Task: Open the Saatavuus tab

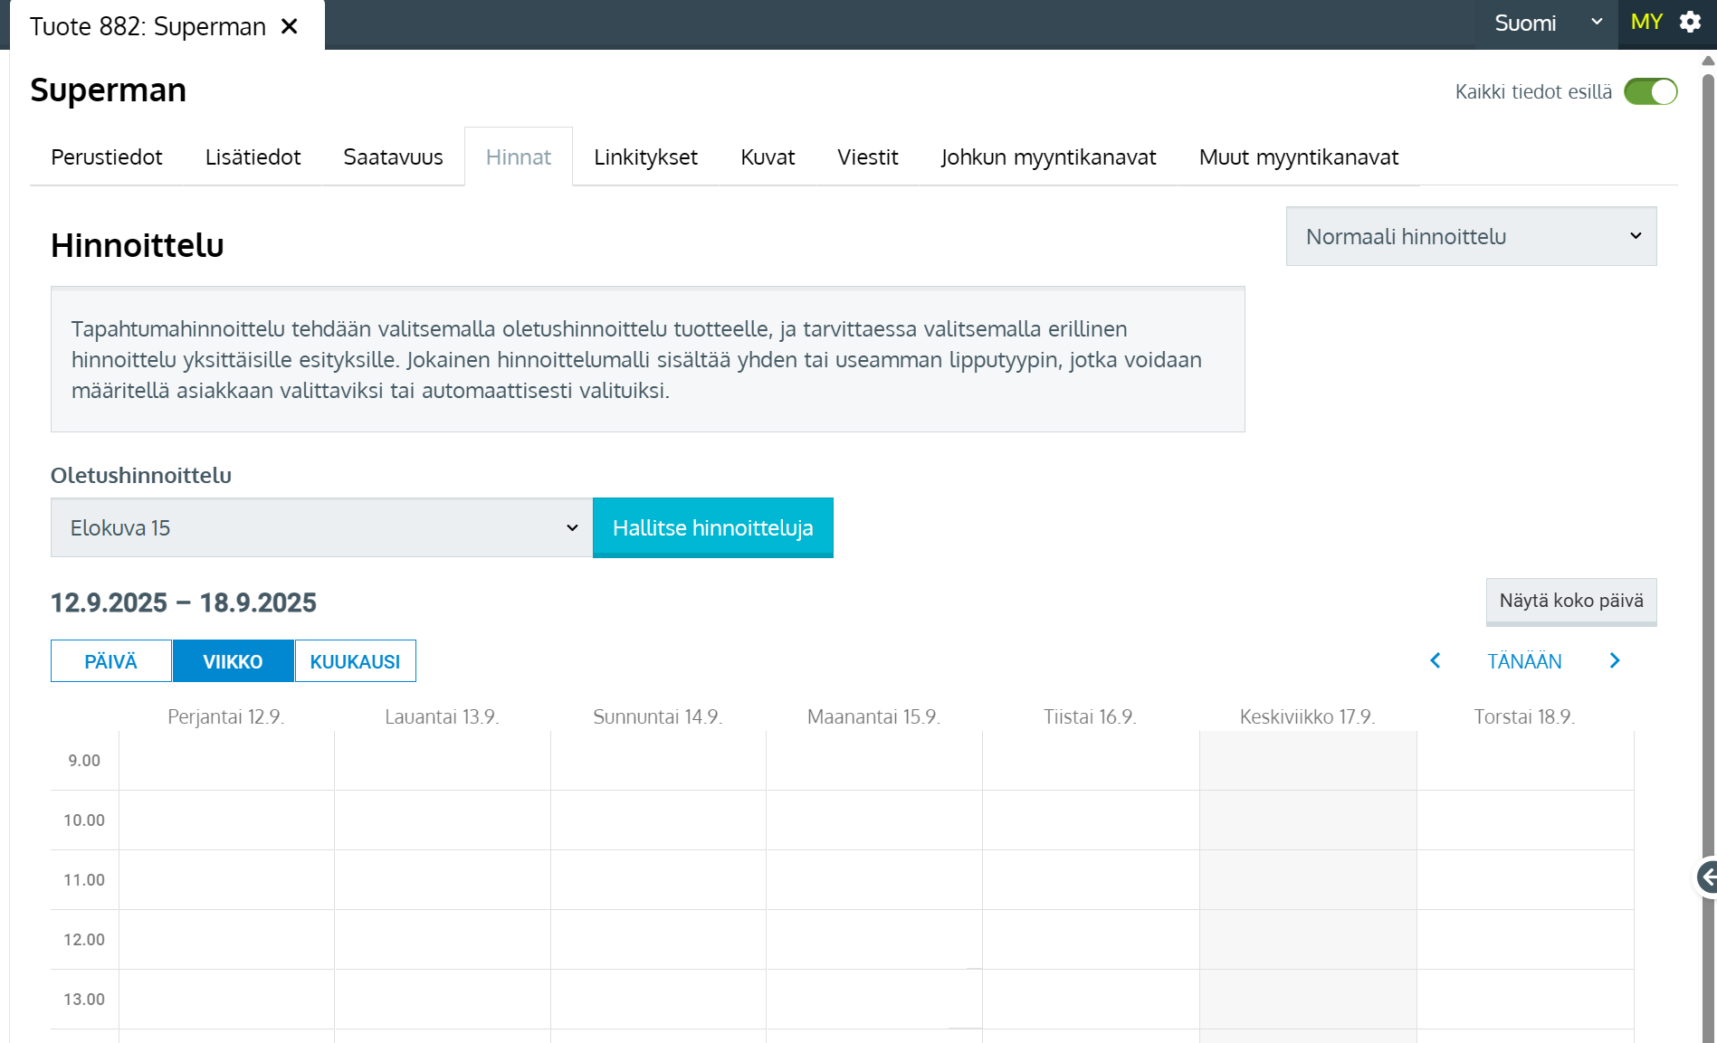Action: coord(393,157)
